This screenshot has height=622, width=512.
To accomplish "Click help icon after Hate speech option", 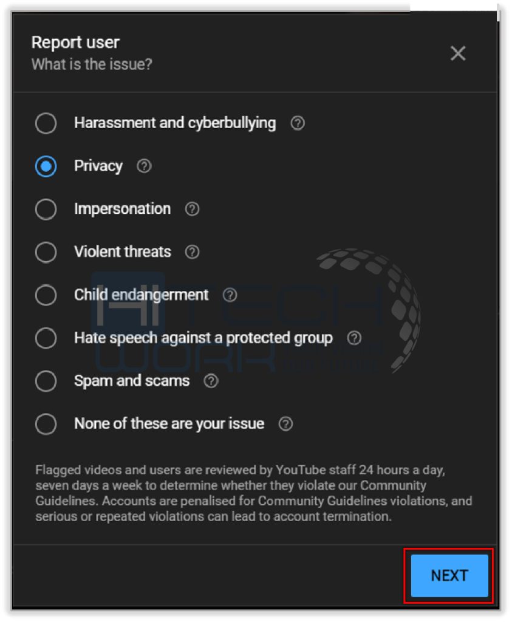I will click(x=354, y=338).
